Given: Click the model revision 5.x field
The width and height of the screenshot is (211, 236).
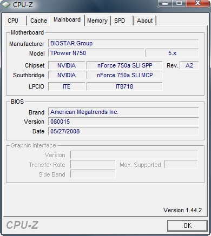Looking at the screenshot, I should point(172,53).
